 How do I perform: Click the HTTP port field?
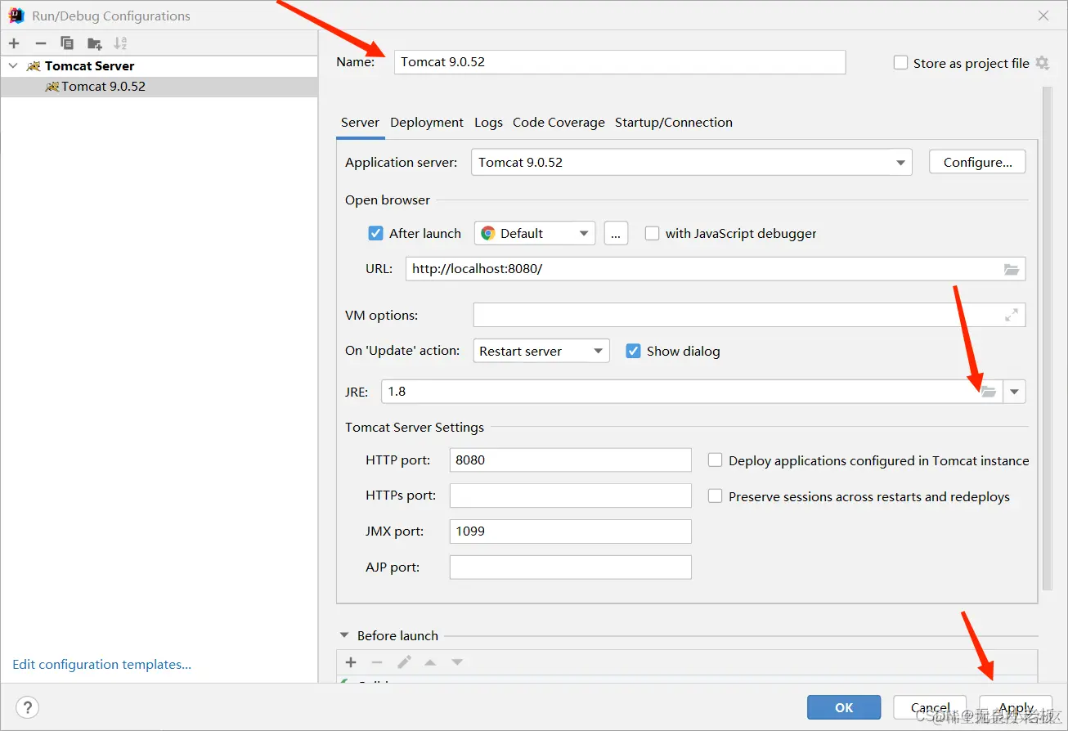pos(571,460)
